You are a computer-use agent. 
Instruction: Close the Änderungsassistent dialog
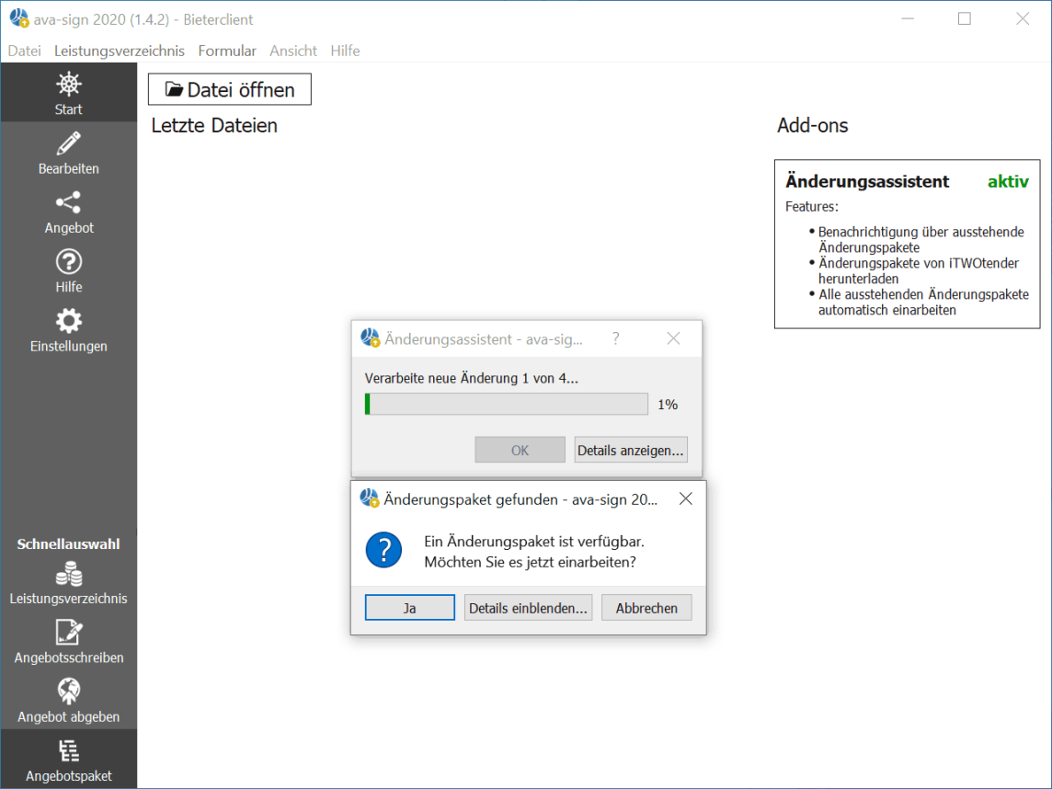pyautogui.click(x=674, y=338)
